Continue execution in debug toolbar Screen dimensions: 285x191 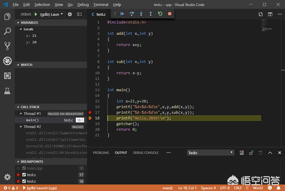[122, 14]
